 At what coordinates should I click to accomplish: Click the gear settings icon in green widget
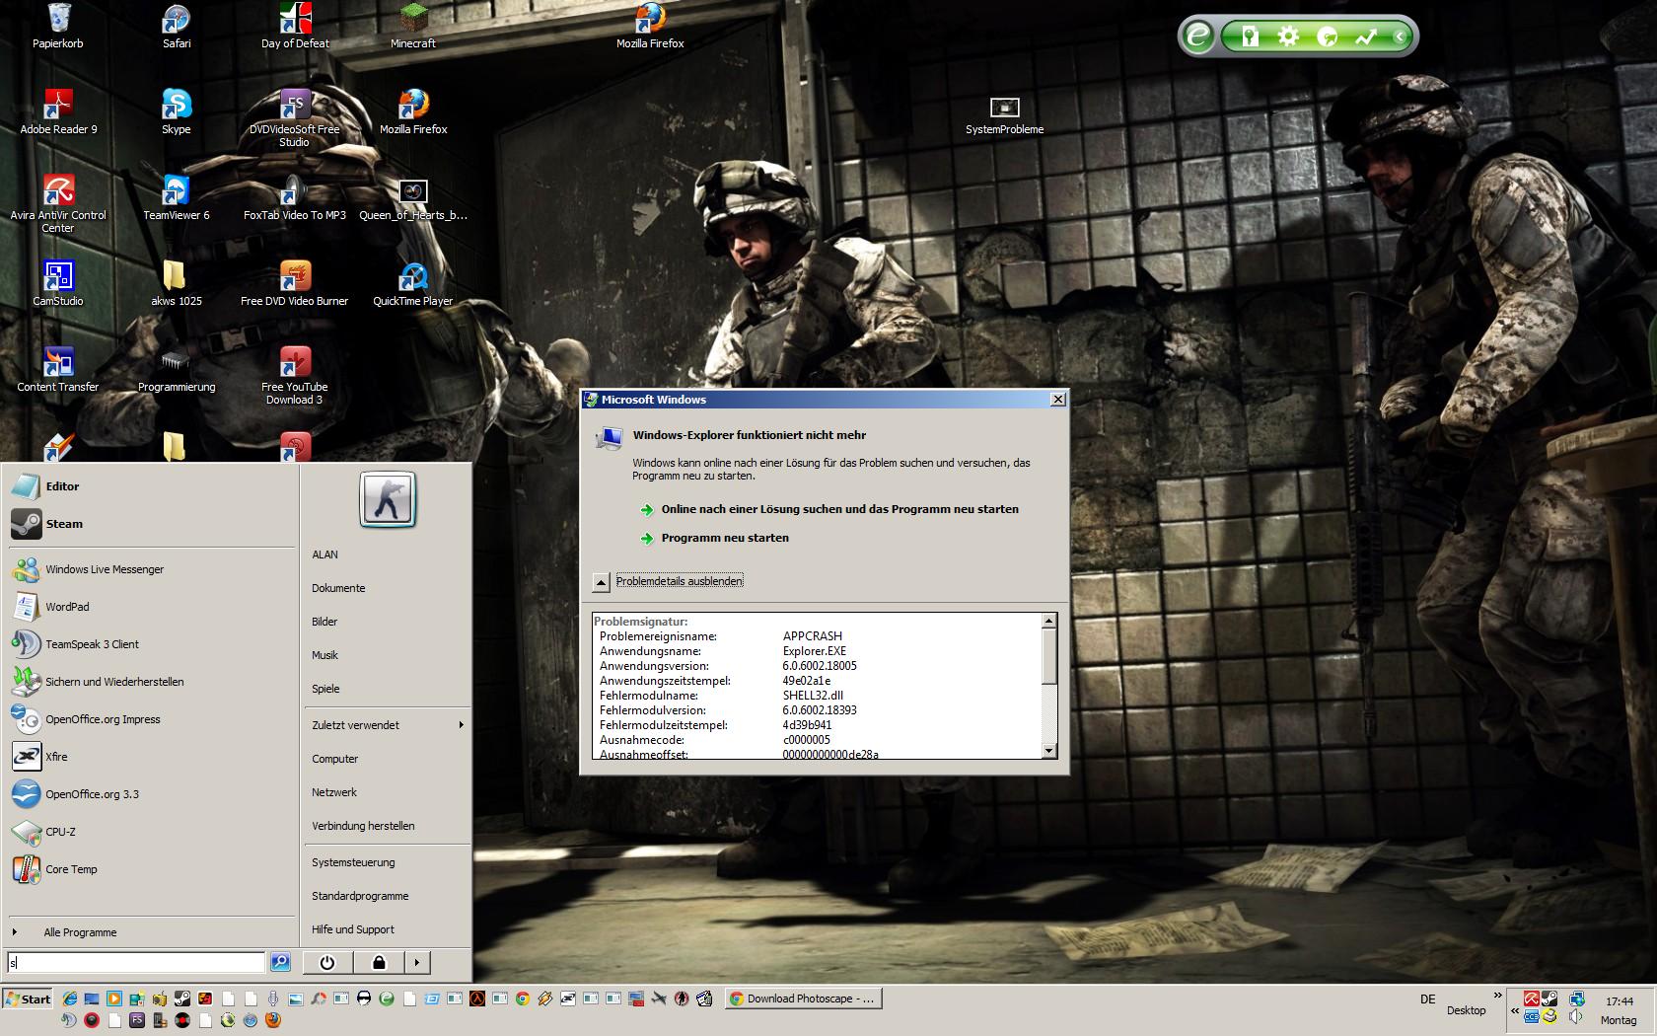[x=1288, y=37]
